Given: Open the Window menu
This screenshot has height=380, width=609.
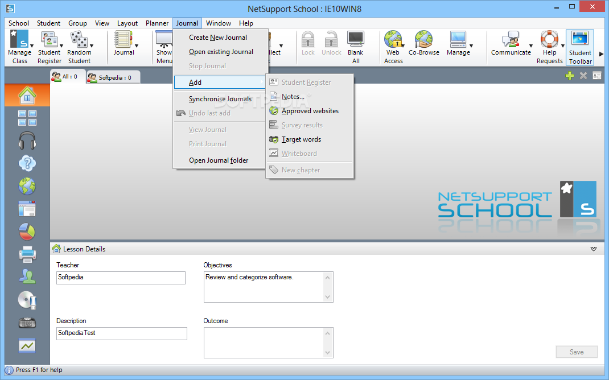Looking at the screenshot, I should [x=219, y=23].
